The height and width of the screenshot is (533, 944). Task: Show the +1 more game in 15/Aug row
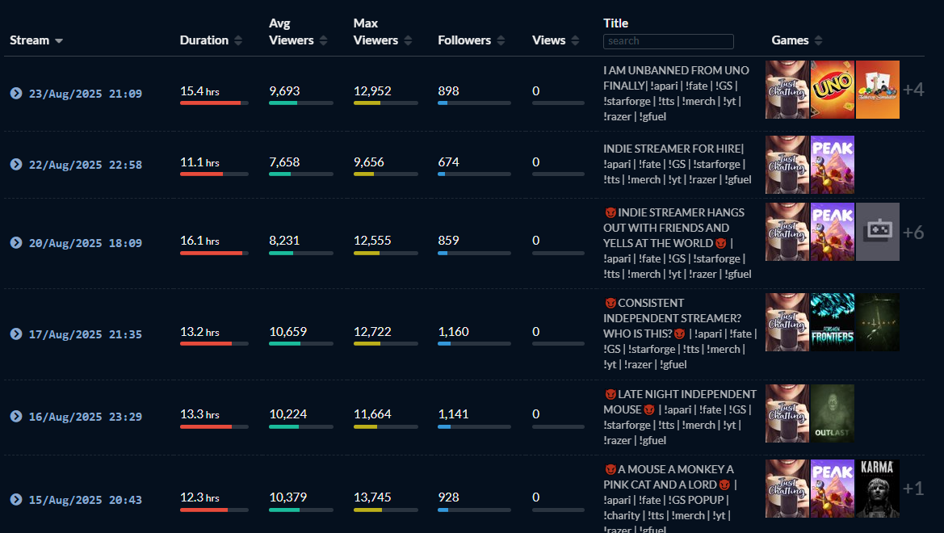click(x=913, y=489)
